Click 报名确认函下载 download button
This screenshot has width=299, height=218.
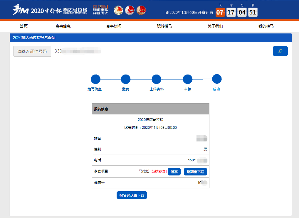tap(132, 195)
